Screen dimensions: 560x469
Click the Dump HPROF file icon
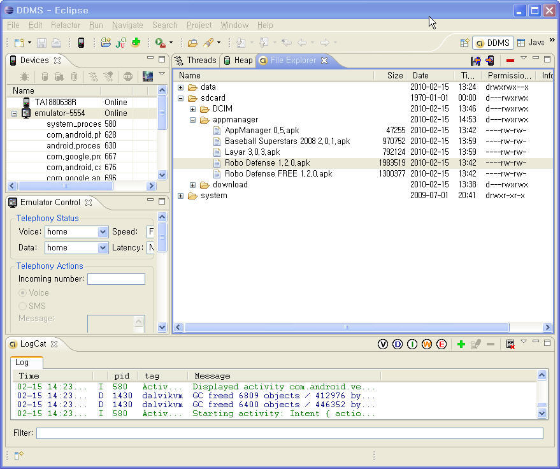tap(59, 76)
